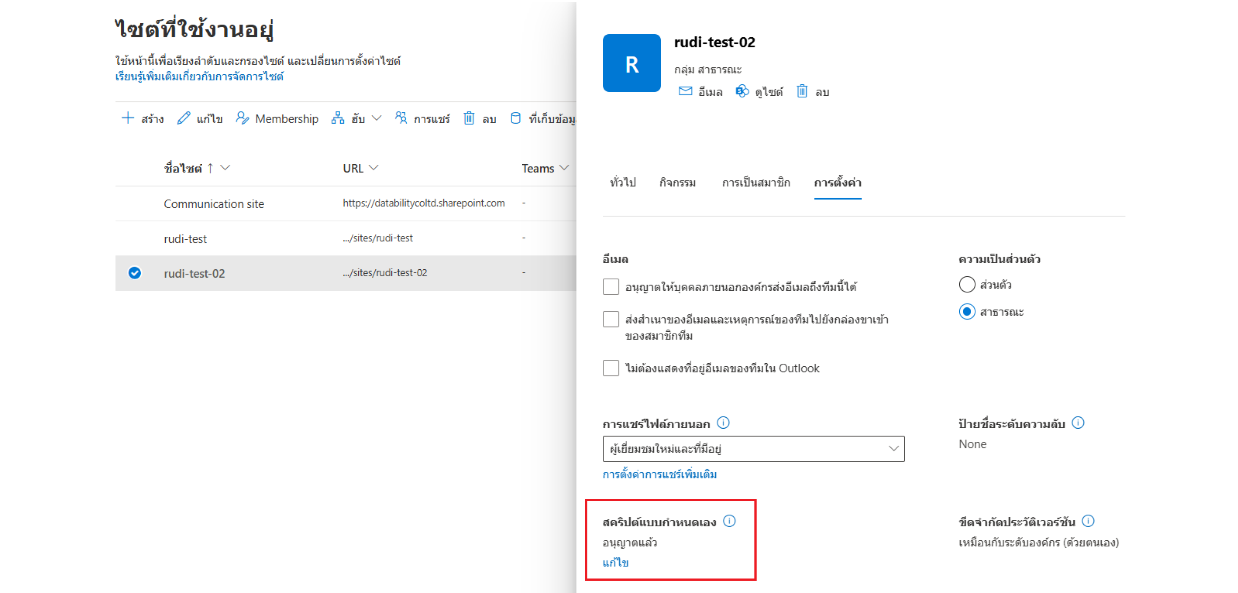1238x593 pixels.
Task: Click the สร้าง (create) plus icon
Action: point(127,118)
